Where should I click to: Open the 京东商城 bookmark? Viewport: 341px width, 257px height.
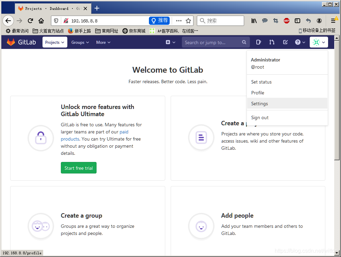point(134,31)
